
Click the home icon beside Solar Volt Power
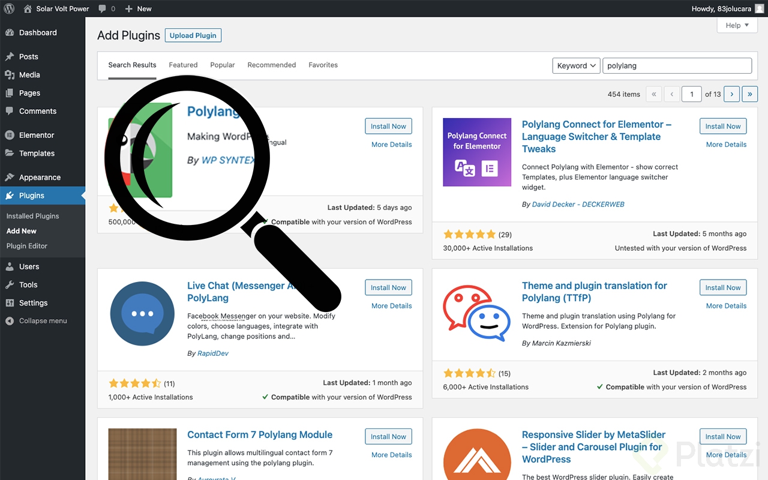(x=28, y=9)
